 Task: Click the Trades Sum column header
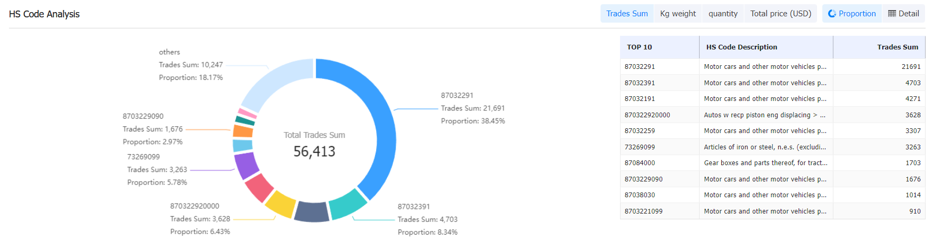[x=897, y=47]
